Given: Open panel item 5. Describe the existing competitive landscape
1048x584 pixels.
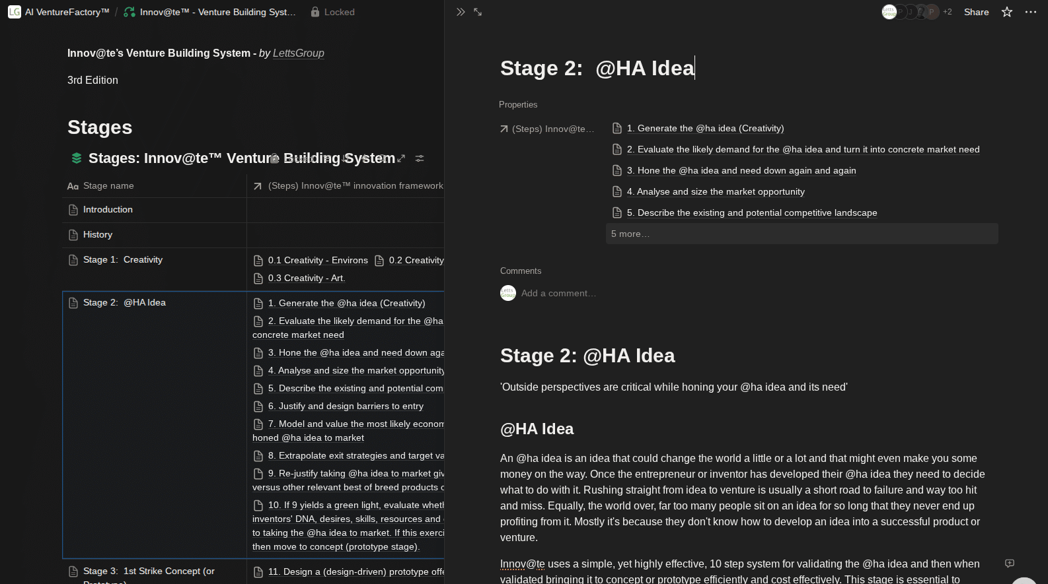Looking at the screenshot, I should (752, 213).
